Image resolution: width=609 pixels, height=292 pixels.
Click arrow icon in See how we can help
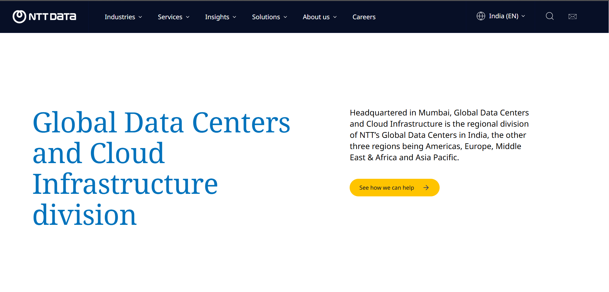[x=426, y=188]
